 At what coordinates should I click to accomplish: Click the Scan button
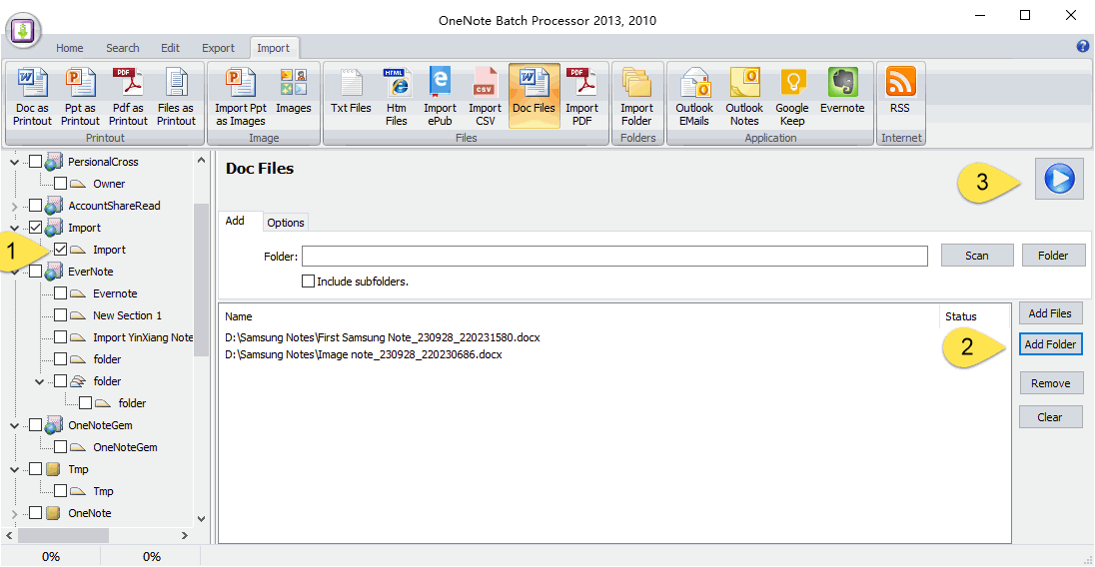(977, 256)
